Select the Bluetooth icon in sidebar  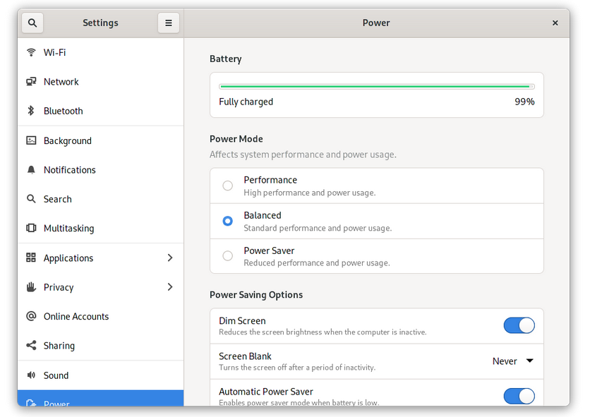31,111
